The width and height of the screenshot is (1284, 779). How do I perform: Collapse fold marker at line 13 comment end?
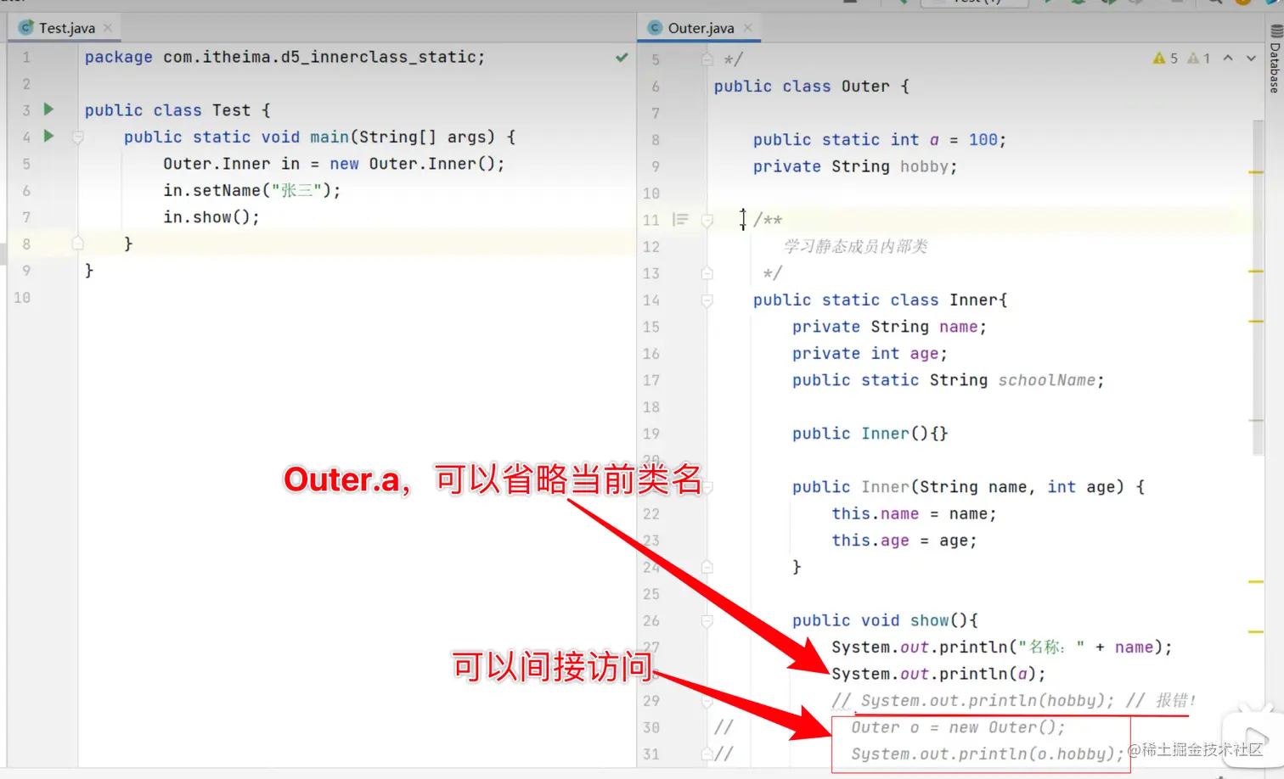point(707,273)
